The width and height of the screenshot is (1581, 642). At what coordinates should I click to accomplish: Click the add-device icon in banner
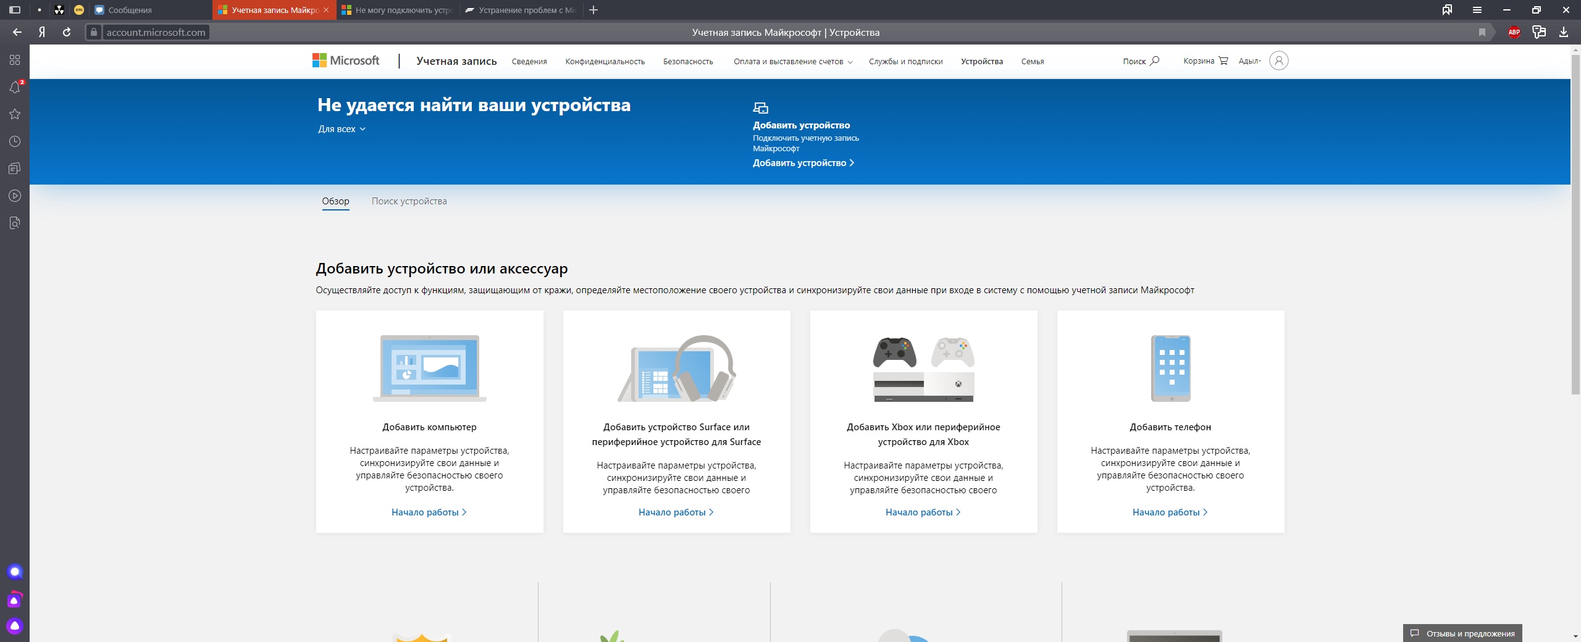(x=760, y=108)
